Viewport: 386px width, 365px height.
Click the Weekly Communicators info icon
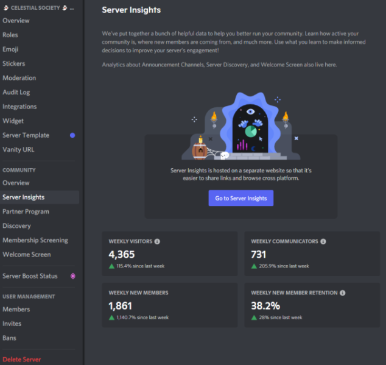[x=323, y=241]
